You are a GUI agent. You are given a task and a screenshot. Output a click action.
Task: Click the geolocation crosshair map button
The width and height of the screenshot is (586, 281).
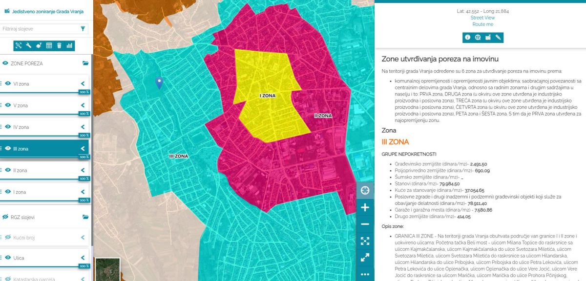[x=365, y=190]
